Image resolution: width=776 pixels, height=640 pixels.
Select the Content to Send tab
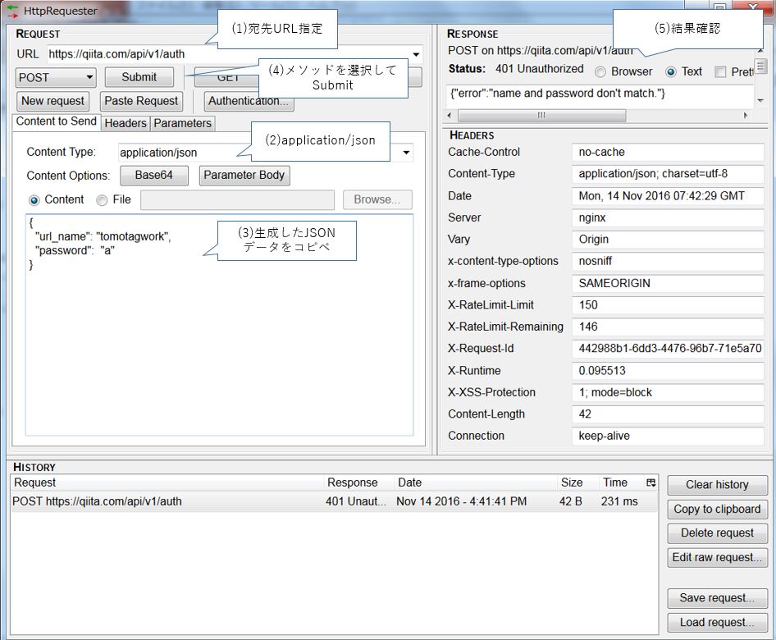(55, 121)
